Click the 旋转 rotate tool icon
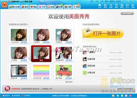The image size is (137, 98). point(116,6)
